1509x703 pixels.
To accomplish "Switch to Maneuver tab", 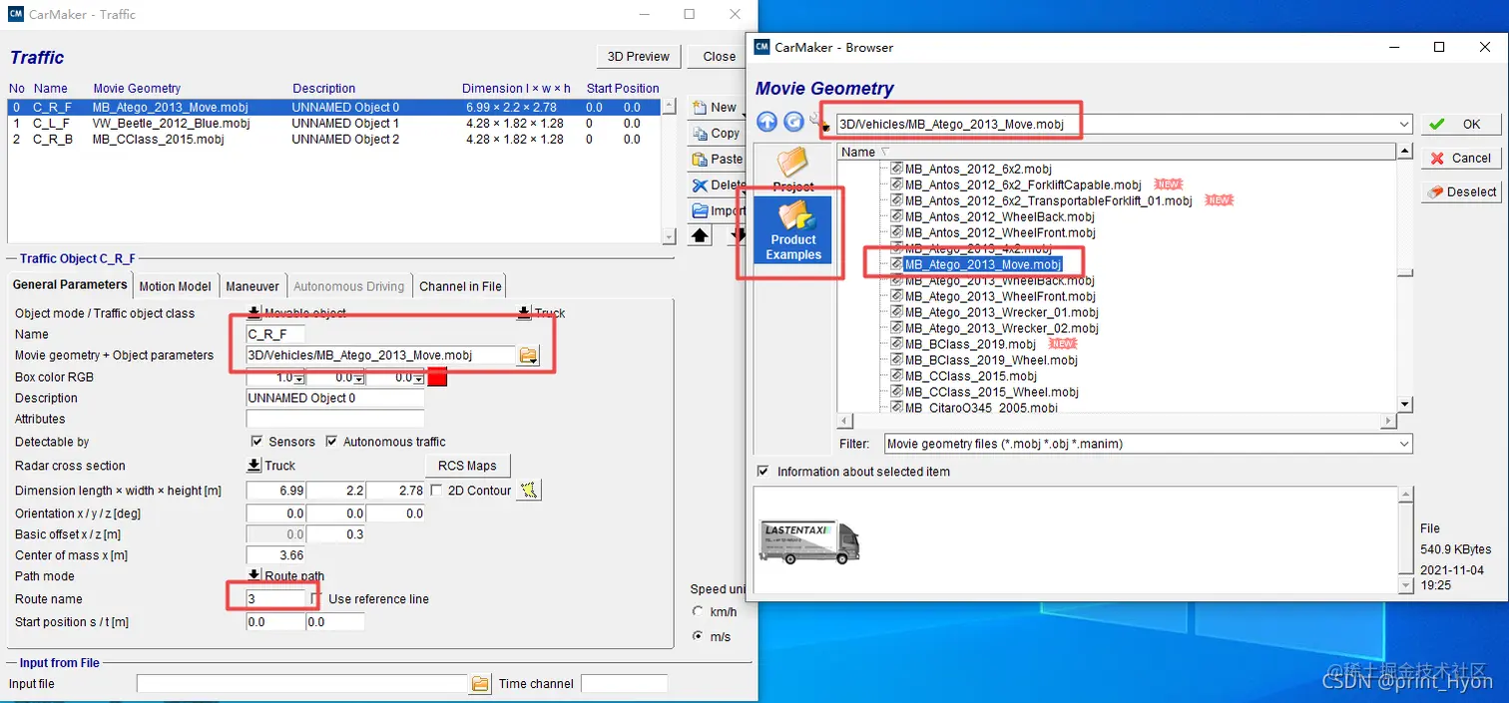I will click(x=252, y=286).
